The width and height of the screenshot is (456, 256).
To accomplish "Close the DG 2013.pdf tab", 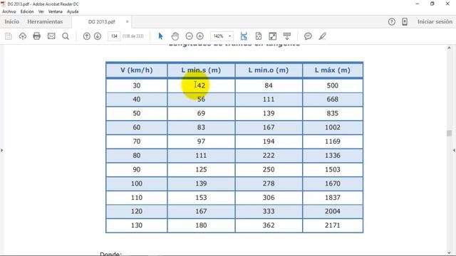I will point(127,22).
